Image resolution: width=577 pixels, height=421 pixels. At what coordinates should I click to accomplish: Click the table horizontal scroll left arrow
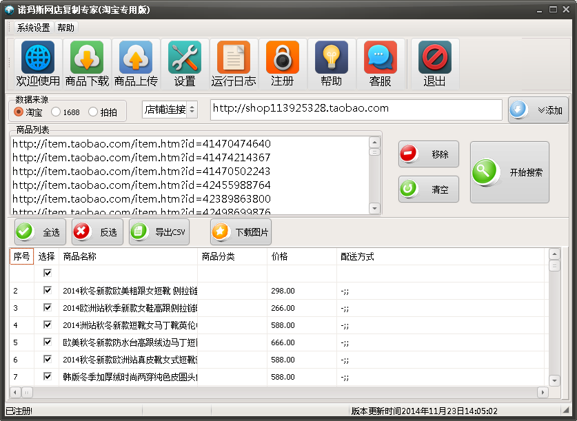click(x=15, y=392)
